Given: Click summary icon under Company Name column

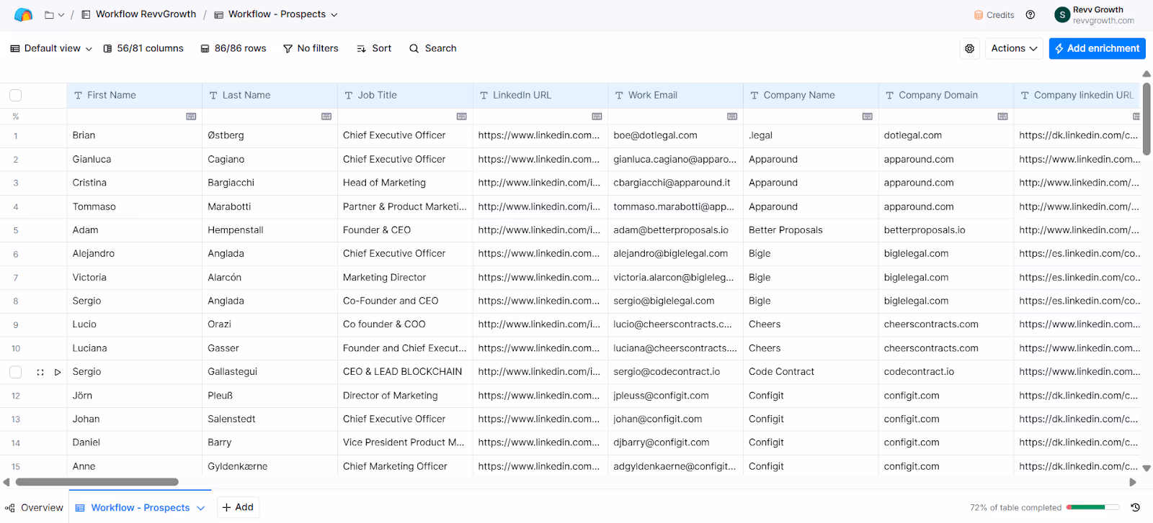Looking at the screenshot, I should (868, 117).
